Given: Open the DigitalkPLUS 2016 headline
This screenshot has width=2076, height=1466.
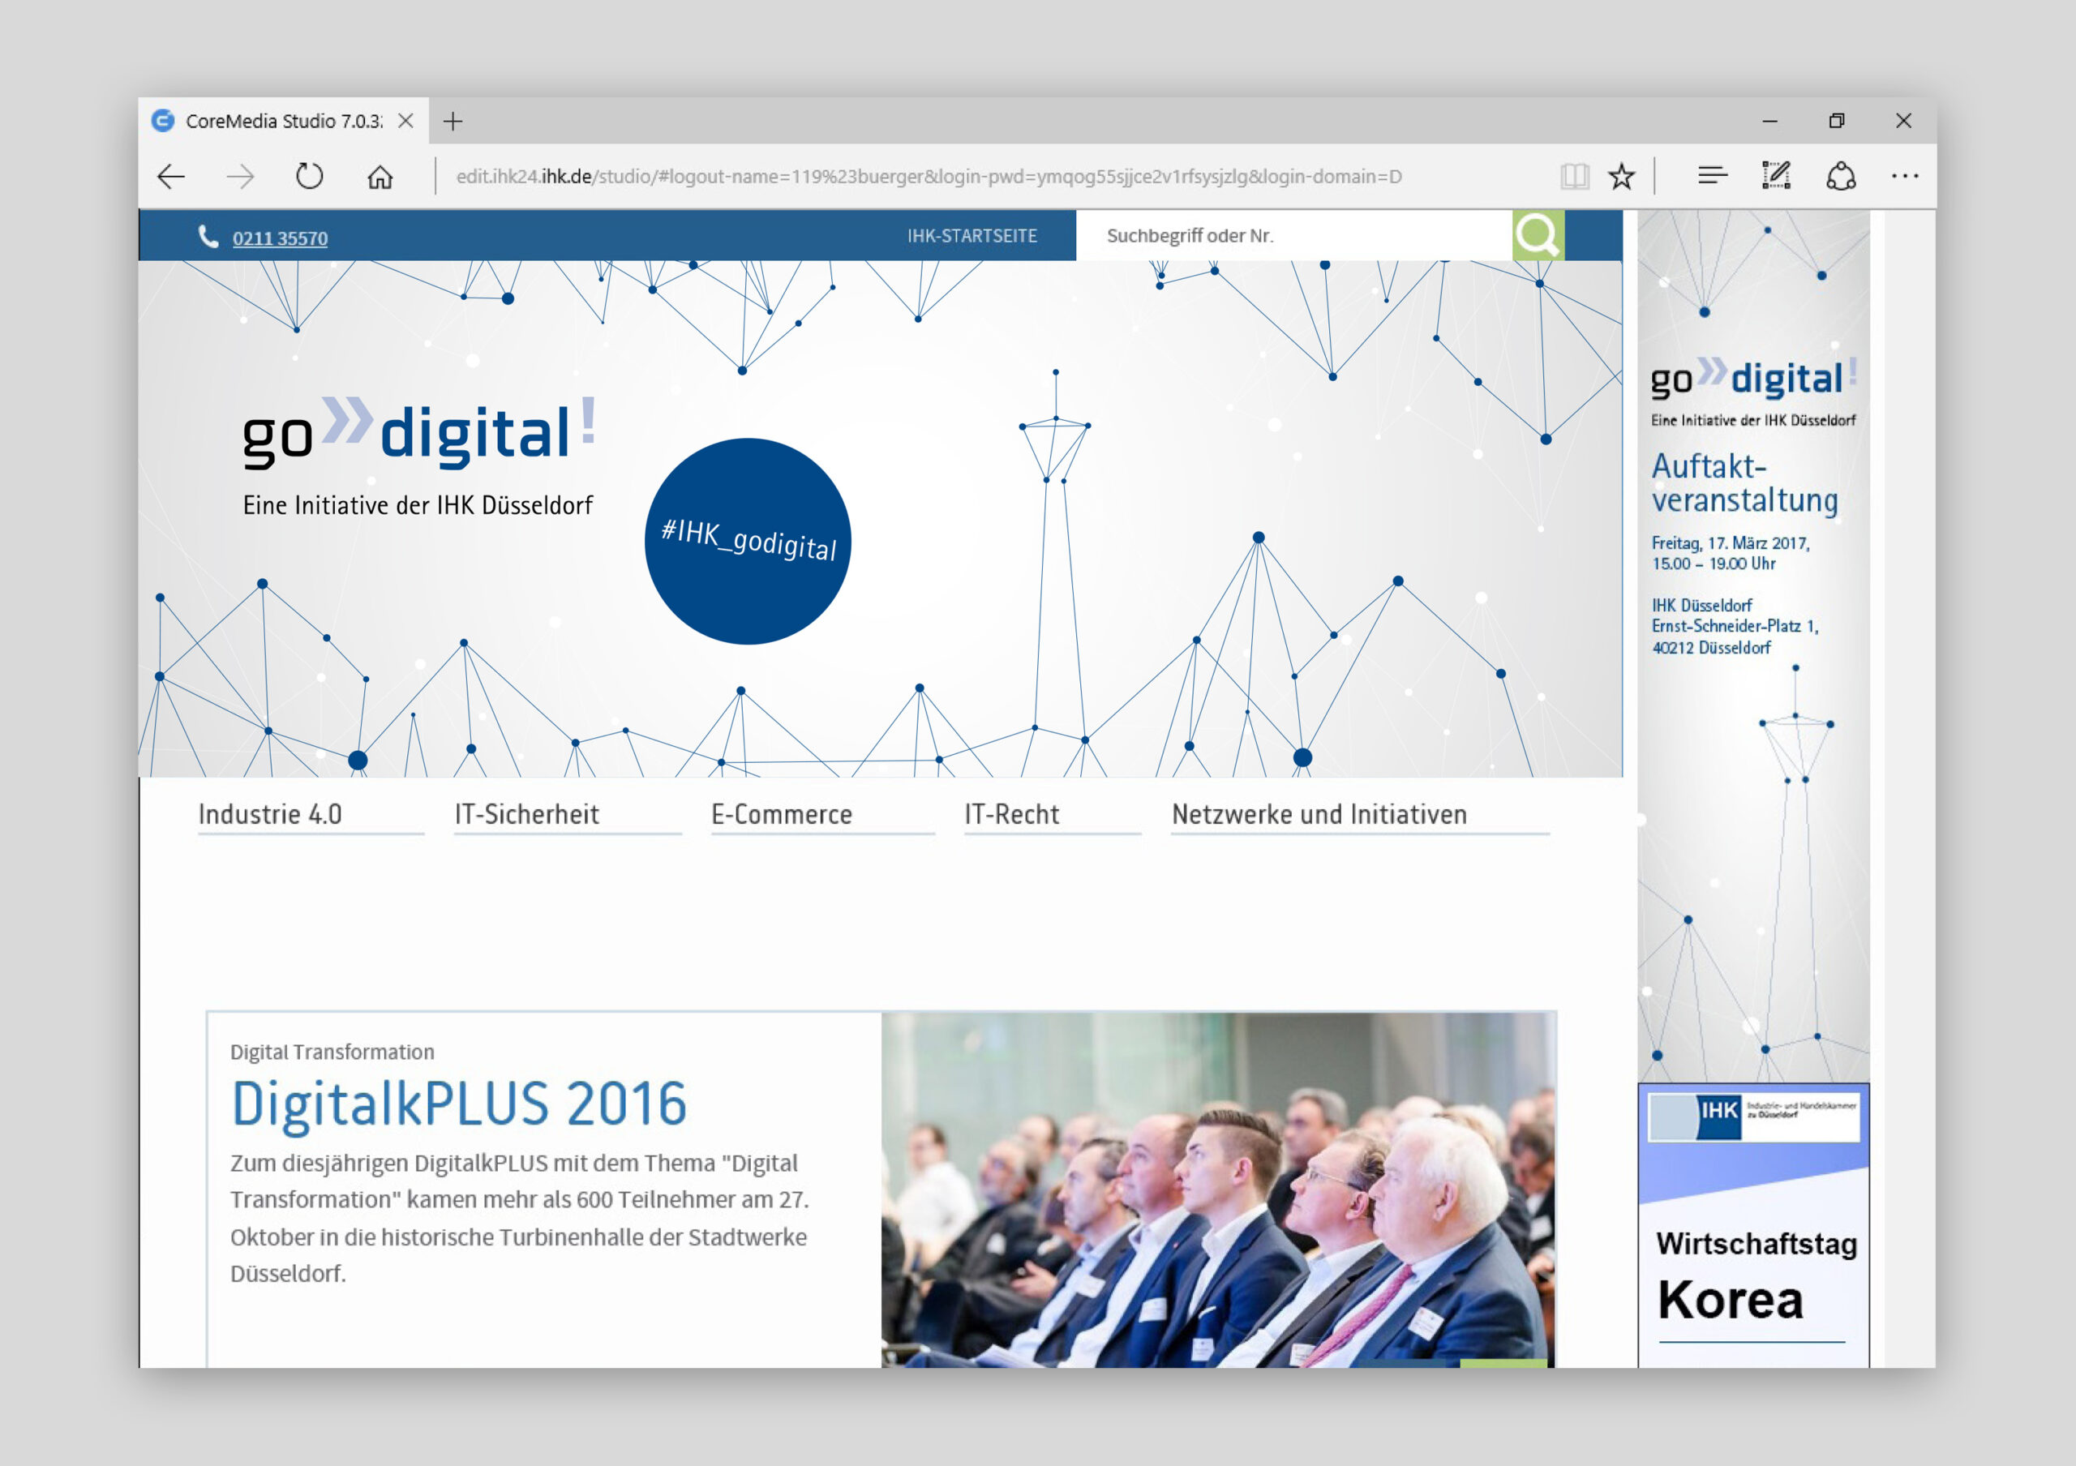Looking at the screenshot, I should point(459,1104).
